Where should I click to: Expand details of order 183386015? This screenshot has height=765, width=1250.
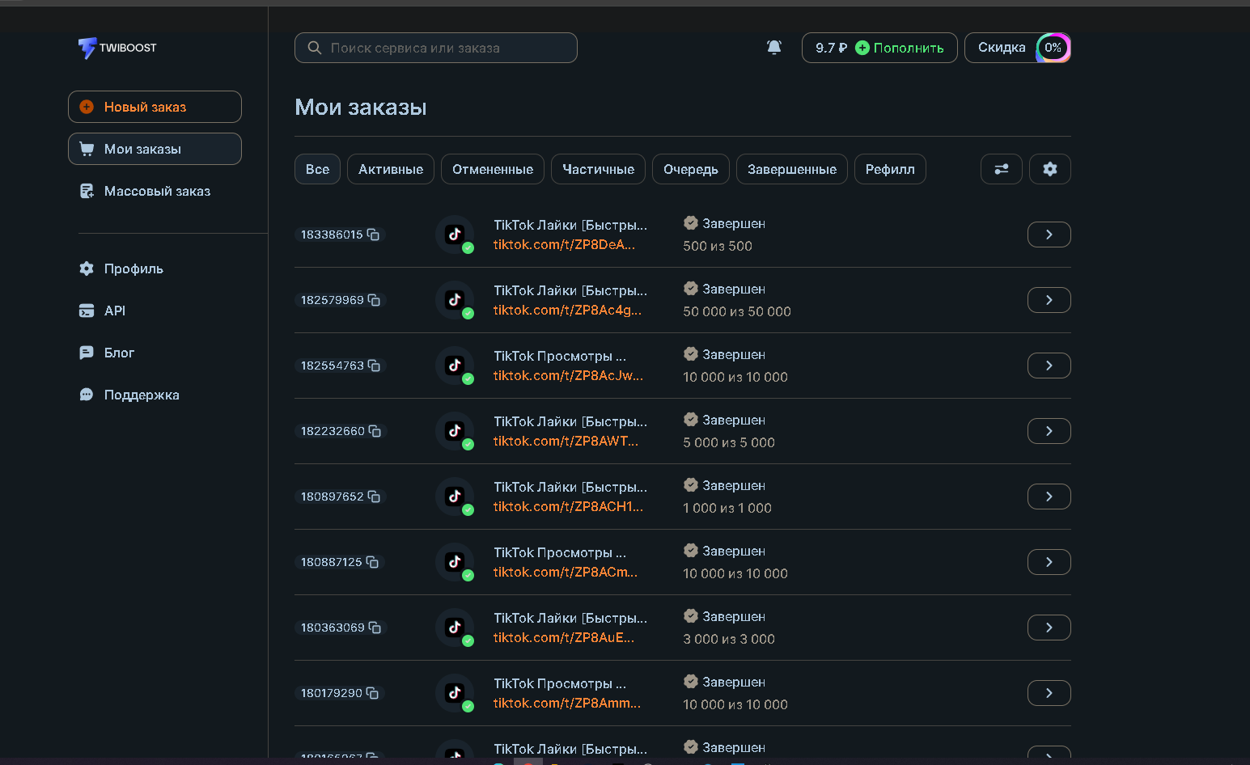[1049, 235]
